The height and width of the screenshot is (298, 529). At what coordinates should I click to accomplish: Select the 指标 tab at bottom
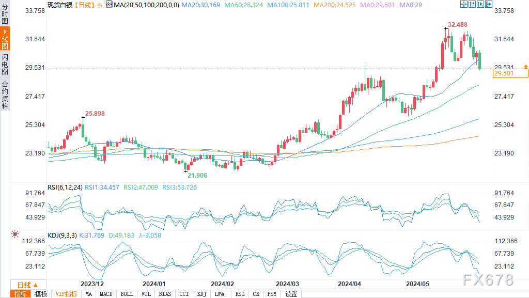coord(21,294)
